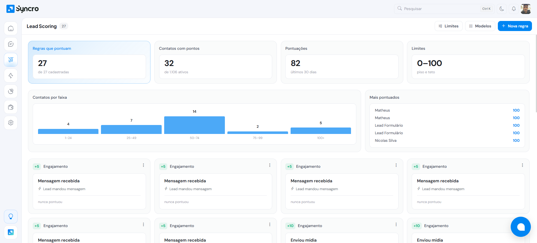Open options menu of third +5 Engajamento card

tap(396, 165)
